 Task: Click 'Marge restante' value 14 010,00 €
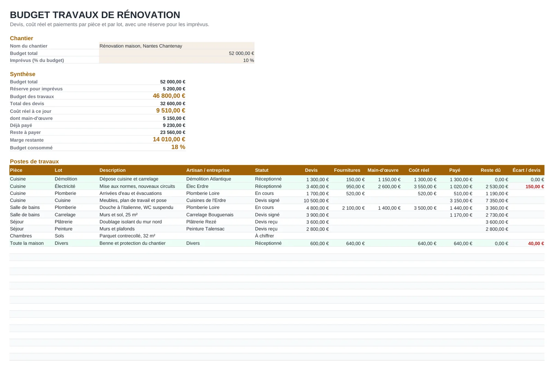pos(169,139)
